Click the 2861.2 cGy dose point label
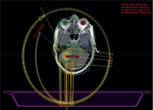The height and width of the screenshot is (110, 153). pyautogui.click(x=72, y=57)
